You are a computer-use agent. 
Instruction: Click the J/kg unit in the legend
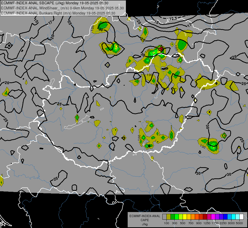pyautogui.click(x=145, y=224)
